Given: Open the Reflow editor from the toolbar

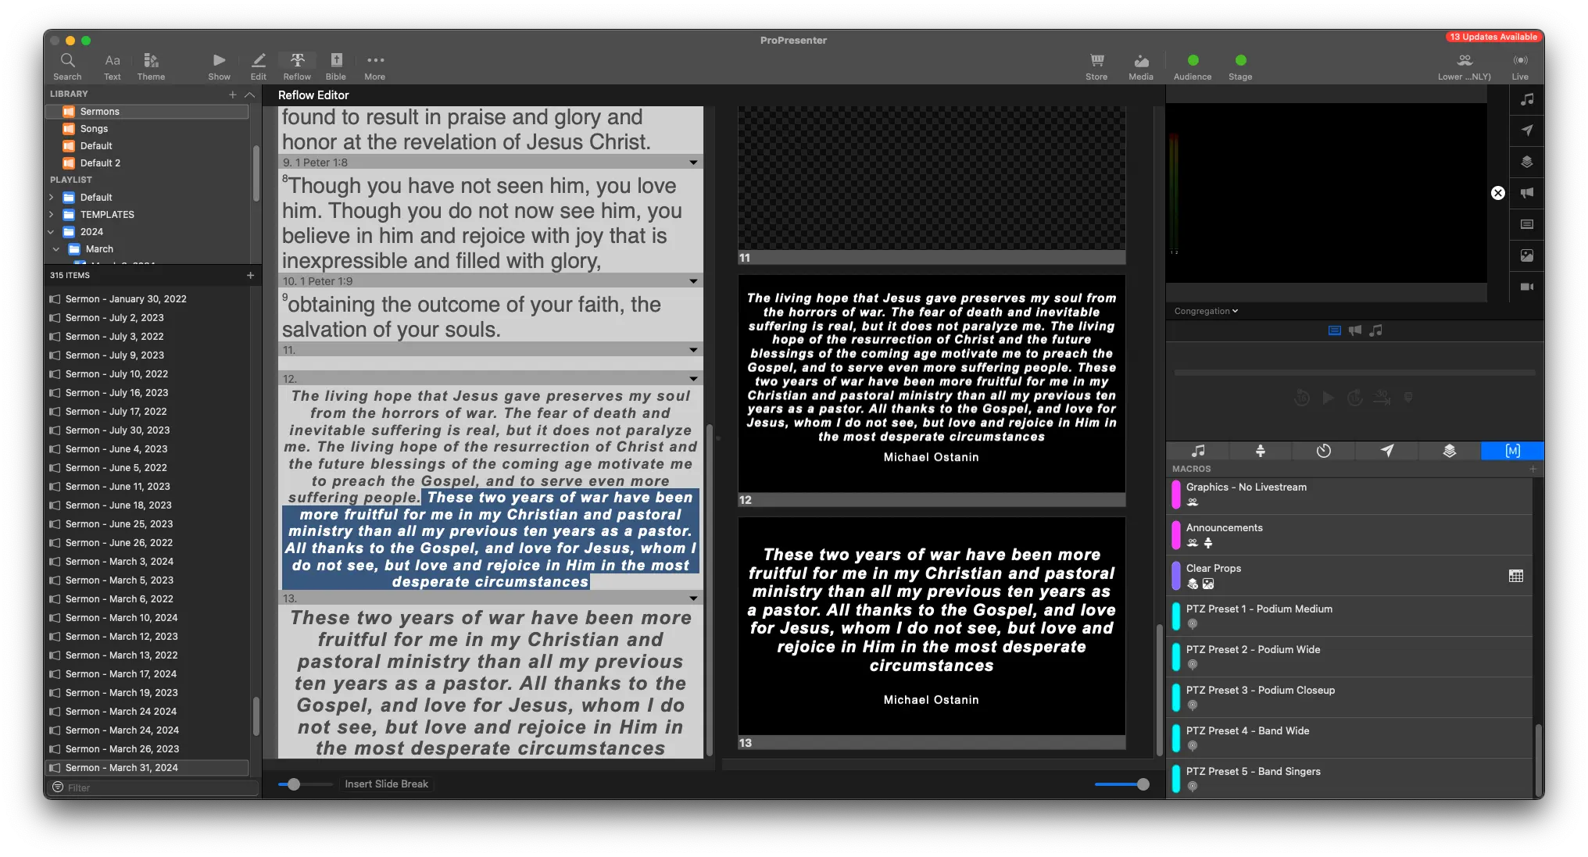Looking at the screenshot, I should [297, 64].
